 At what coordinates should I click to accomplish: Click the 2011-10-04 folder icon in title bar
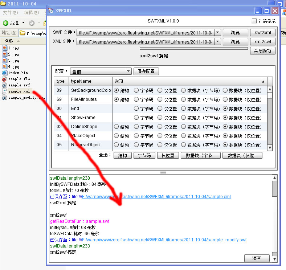pyautogui.click(x=3, y=4)
